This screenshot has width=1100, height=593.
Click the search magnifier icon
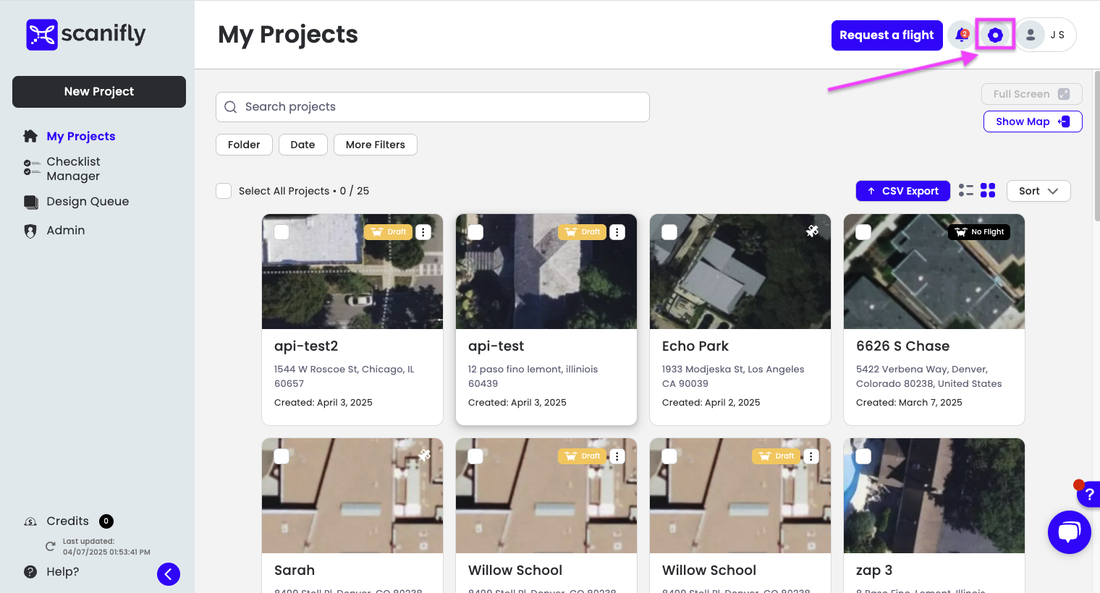click(230, 107)
